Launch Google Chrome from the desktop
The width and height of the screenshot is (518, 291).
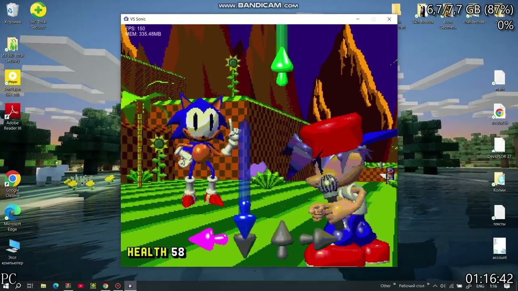coord(13,184)
